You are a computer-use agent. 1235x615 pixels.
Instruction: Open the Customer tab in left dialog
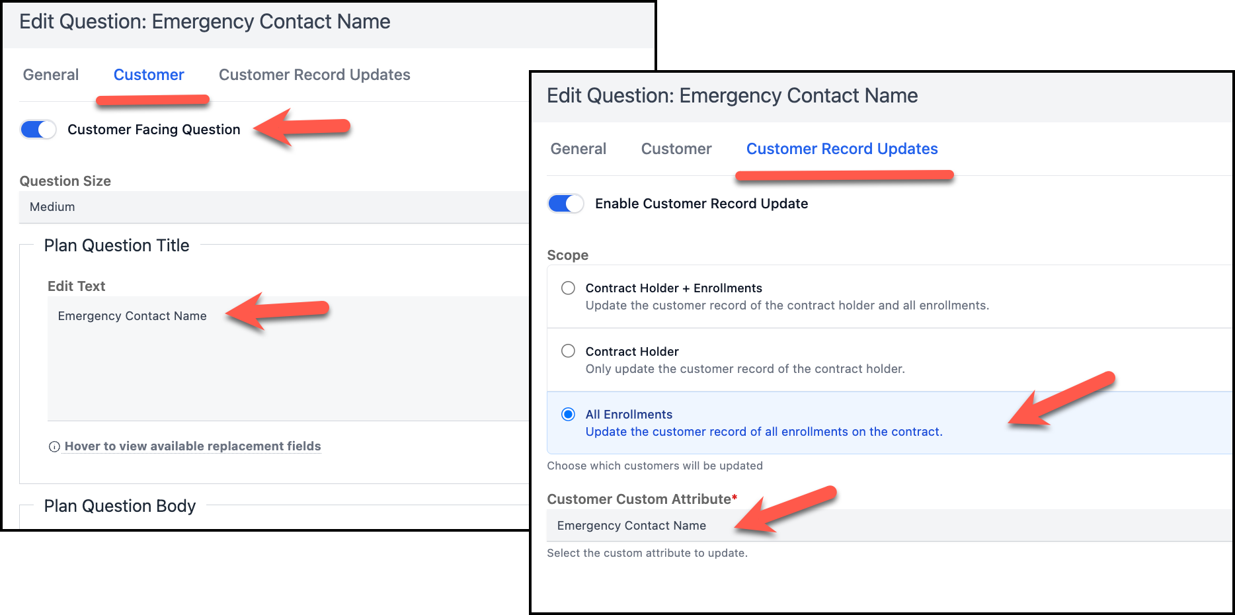149,75
